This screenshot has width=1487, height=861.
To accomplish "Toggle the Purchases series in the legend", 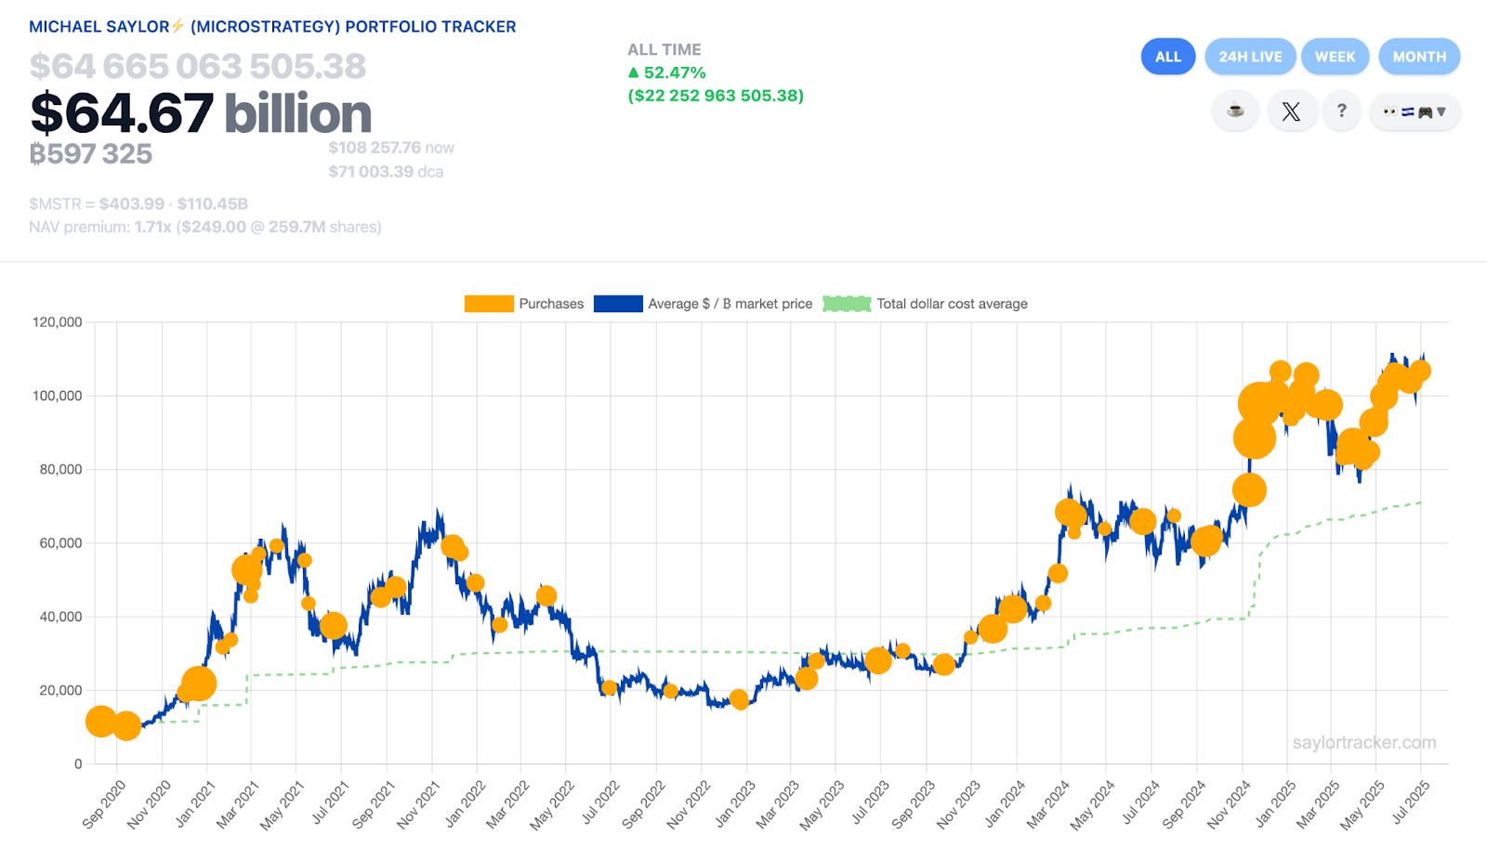I will click(551, 304).
